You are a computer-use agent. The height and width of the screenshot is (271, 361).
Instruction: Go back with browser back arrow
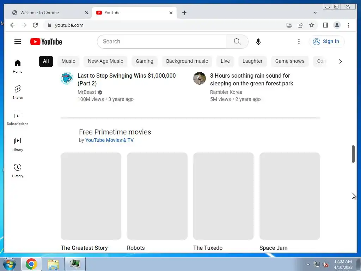[13, 25]
